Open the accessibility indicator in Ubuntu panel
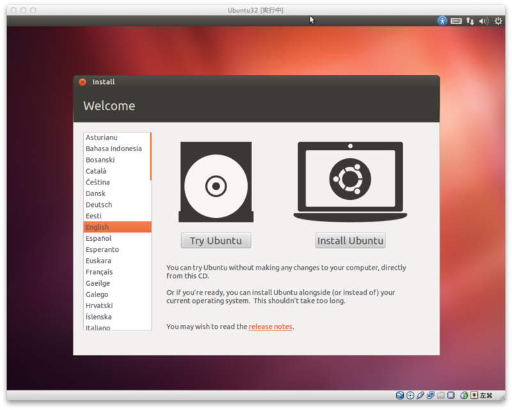This screenshot has width=512, height=410. [x=442, y=21]
